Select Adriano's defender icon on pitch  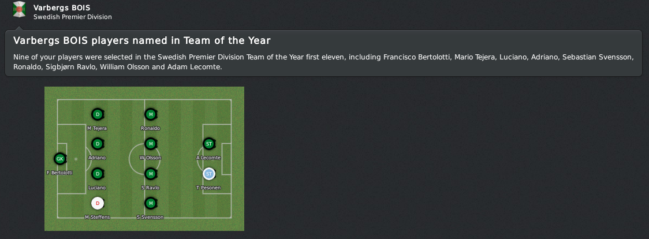tap(98, 144)
